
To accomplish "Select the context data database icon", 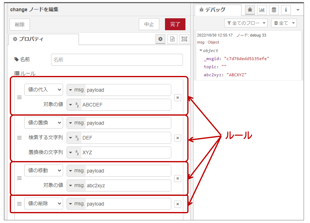I will pyautogui.click(x=274, y=10).
